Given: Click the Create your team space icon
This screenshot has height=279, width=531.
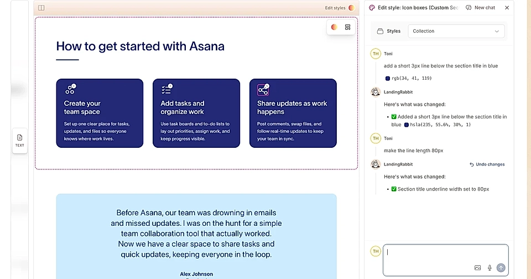Looking at the screenshot, I should 70,89.
